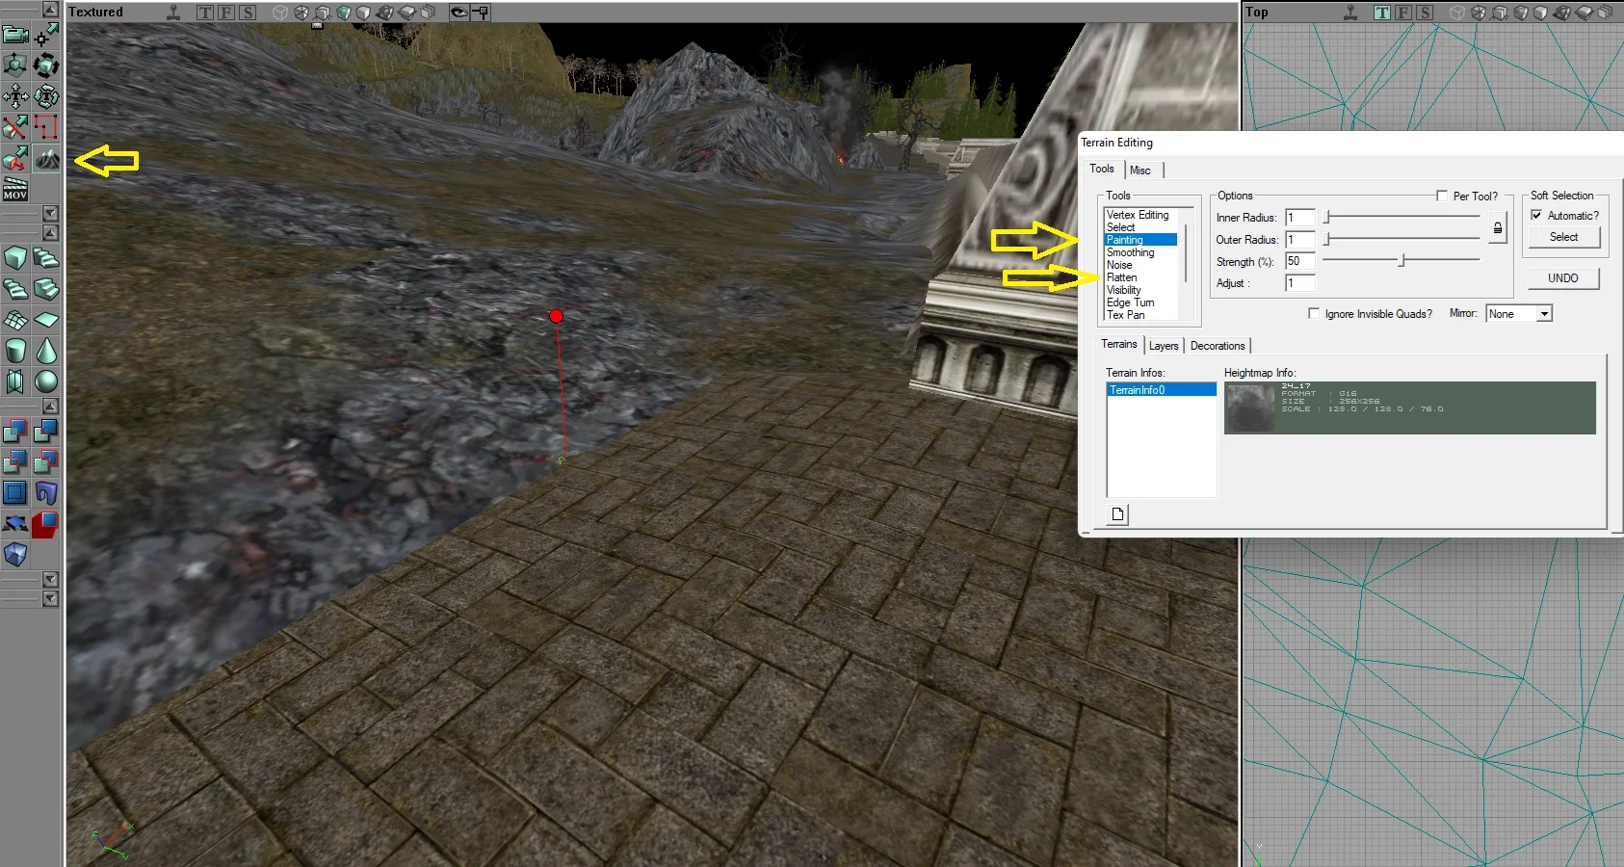The width and height of the screenshot is (1624, 867).
Task: Click the Soft Selection Select button
Action: tap(1564, 237)
